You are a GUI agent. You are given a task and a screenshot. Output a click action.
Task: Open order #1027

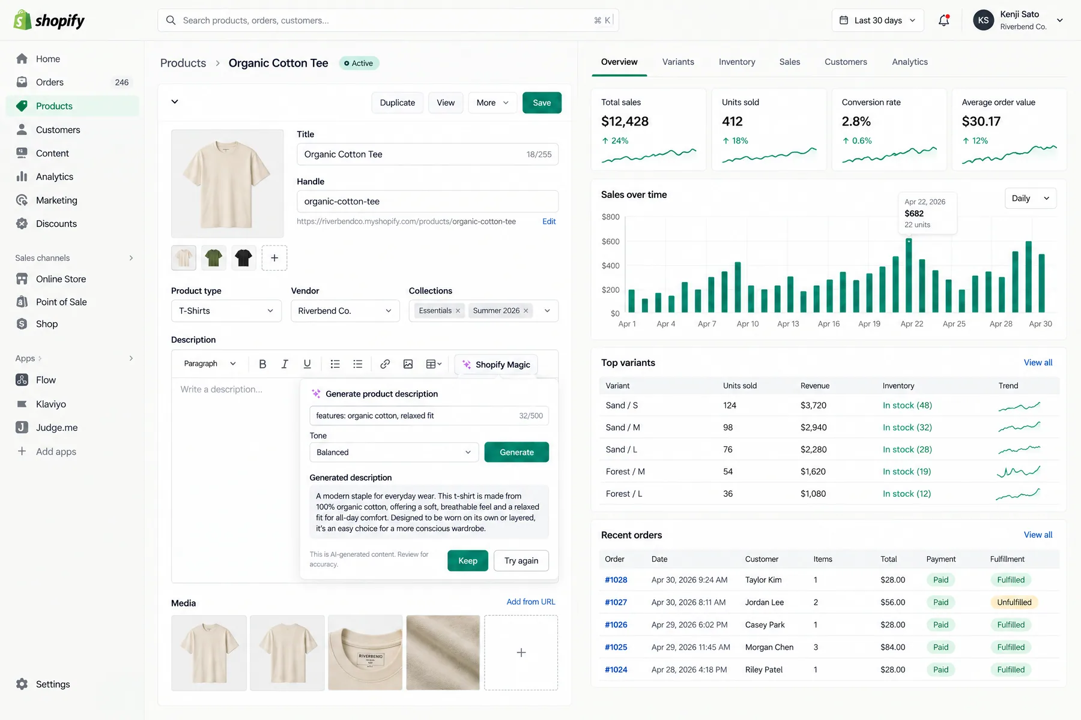tap(616, 602)
